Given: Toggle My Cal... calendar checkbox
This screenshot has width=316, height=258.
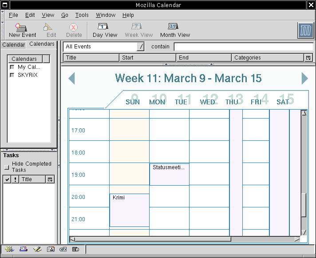Looking at the screenshot, I should point(12,67).
